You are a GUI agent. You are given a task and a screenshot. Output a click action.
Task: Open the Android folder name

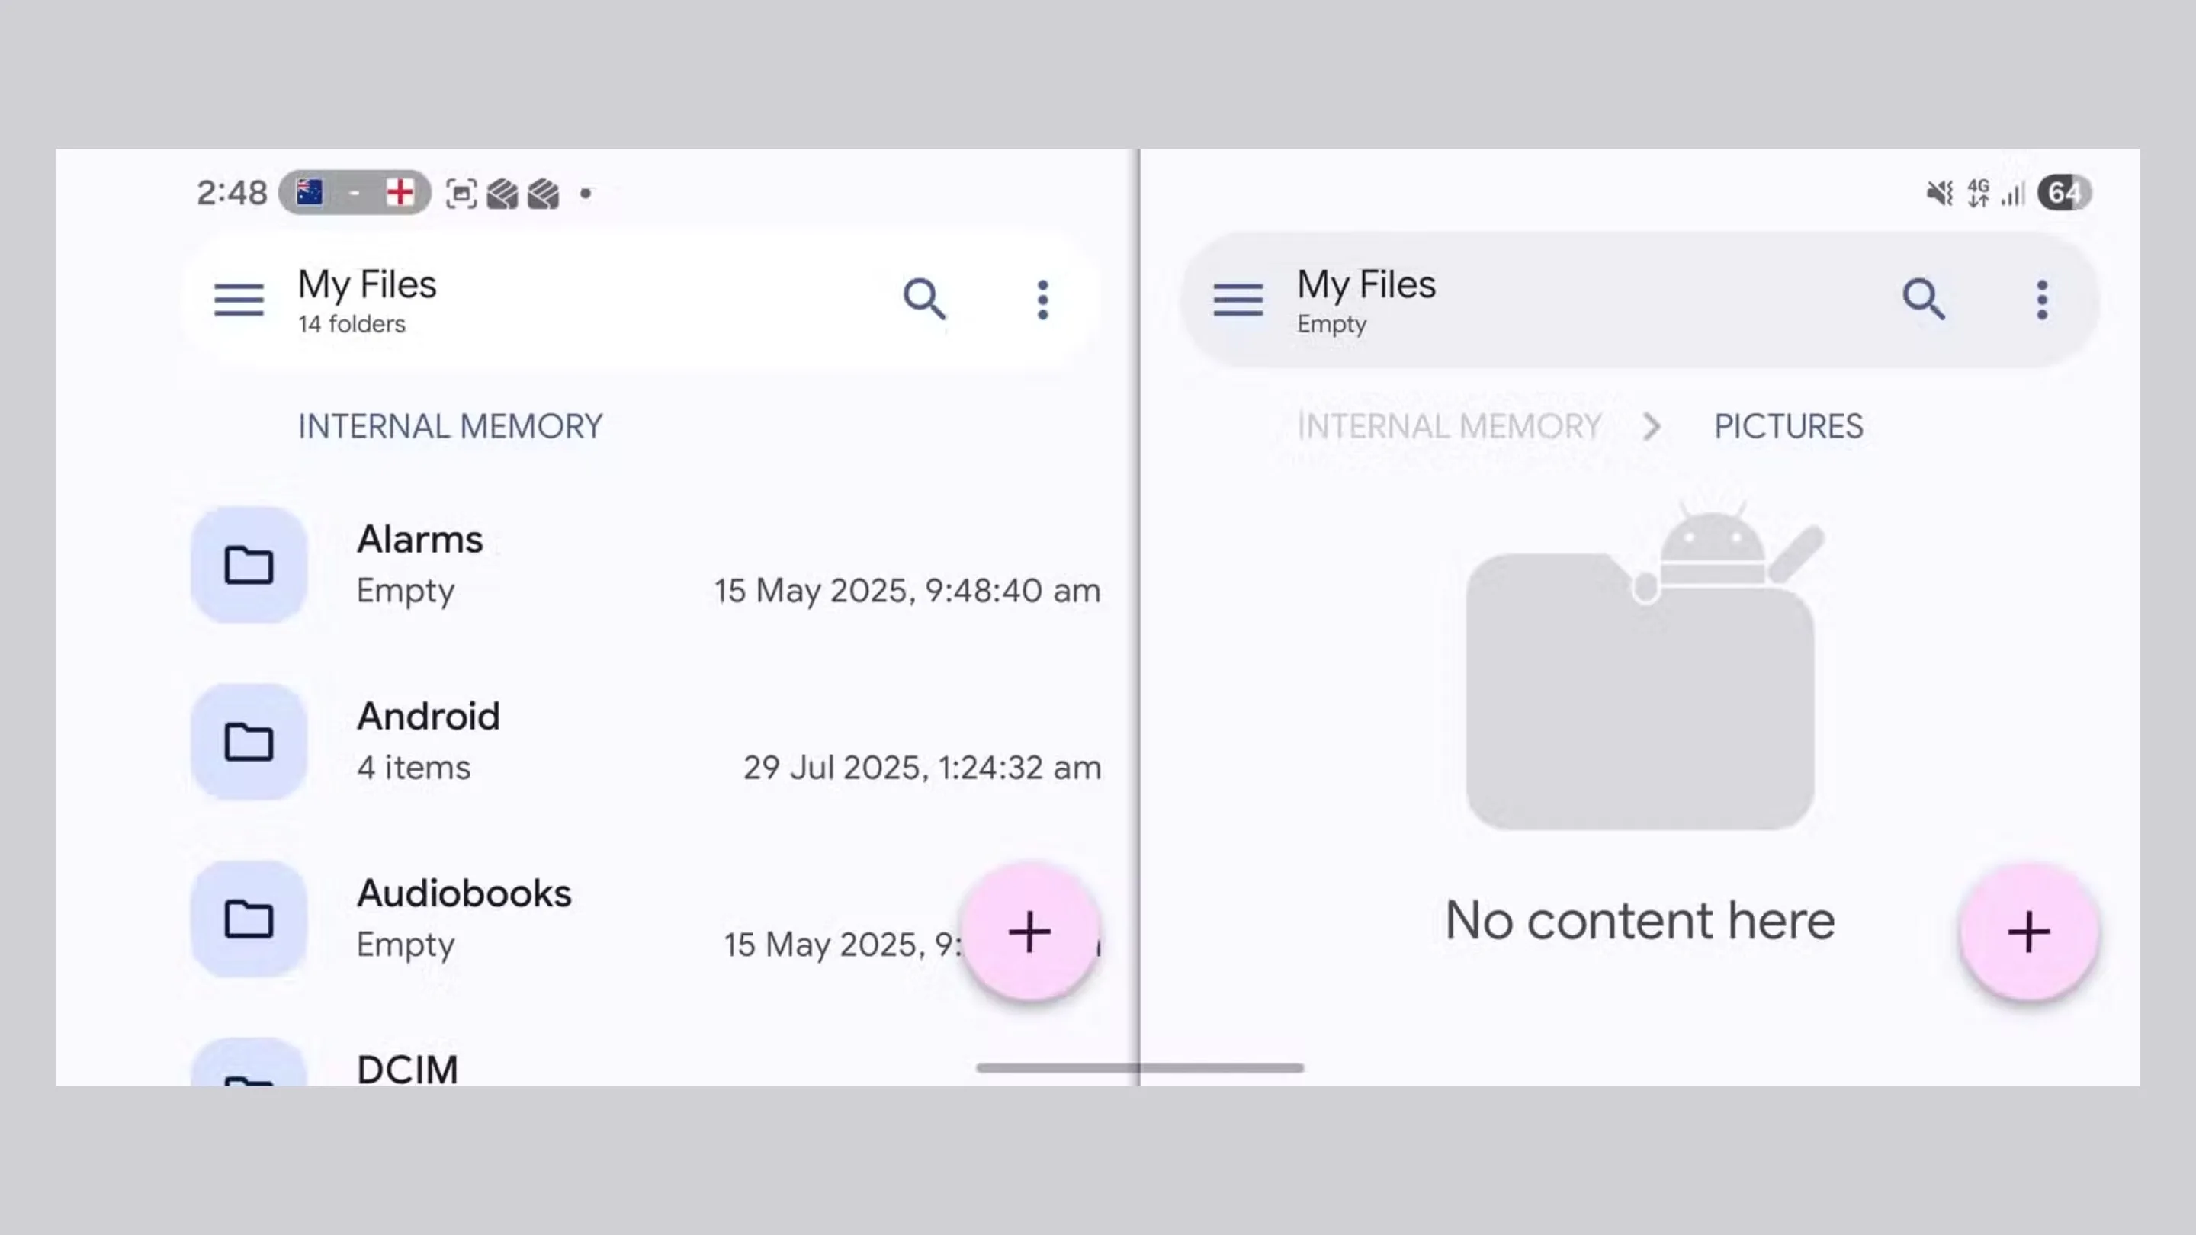[428, 716]
